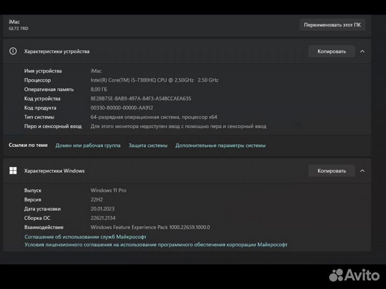Open Дополнительные параметры системы link
This screenshot has height=289, width=386.
click(x=220, y=145)
